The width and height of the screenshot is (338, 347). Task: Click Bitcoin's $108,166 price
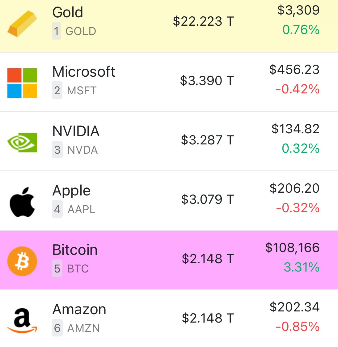(x=292, y=248)
